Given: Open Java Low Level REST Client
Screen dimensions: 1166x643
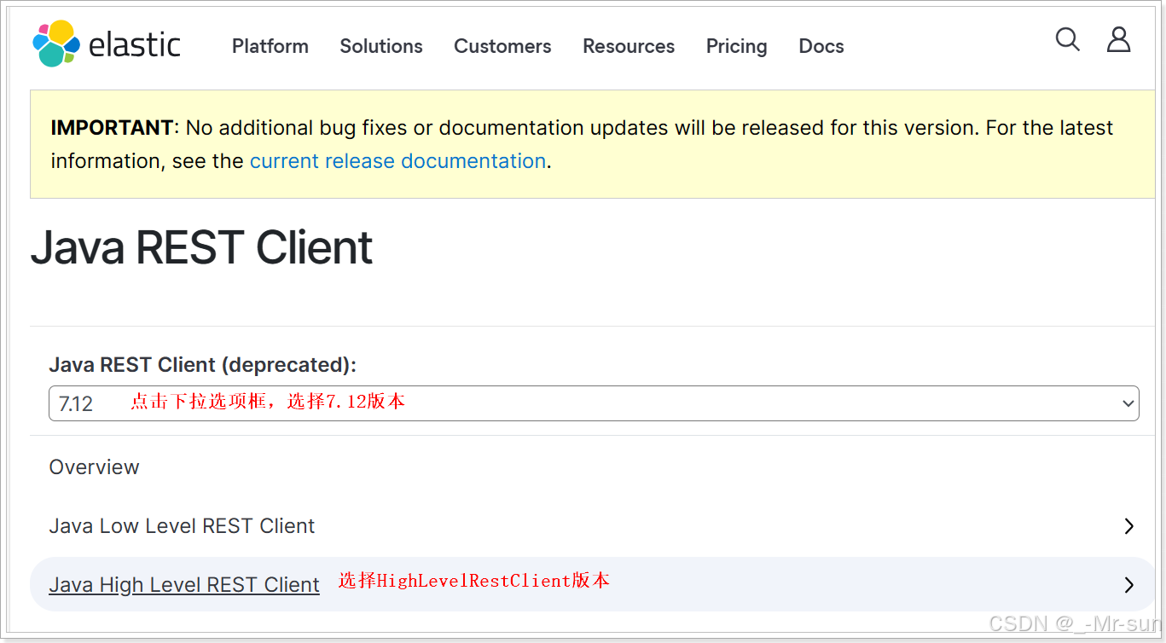Looking at the screenshot, I should (182, 526).
